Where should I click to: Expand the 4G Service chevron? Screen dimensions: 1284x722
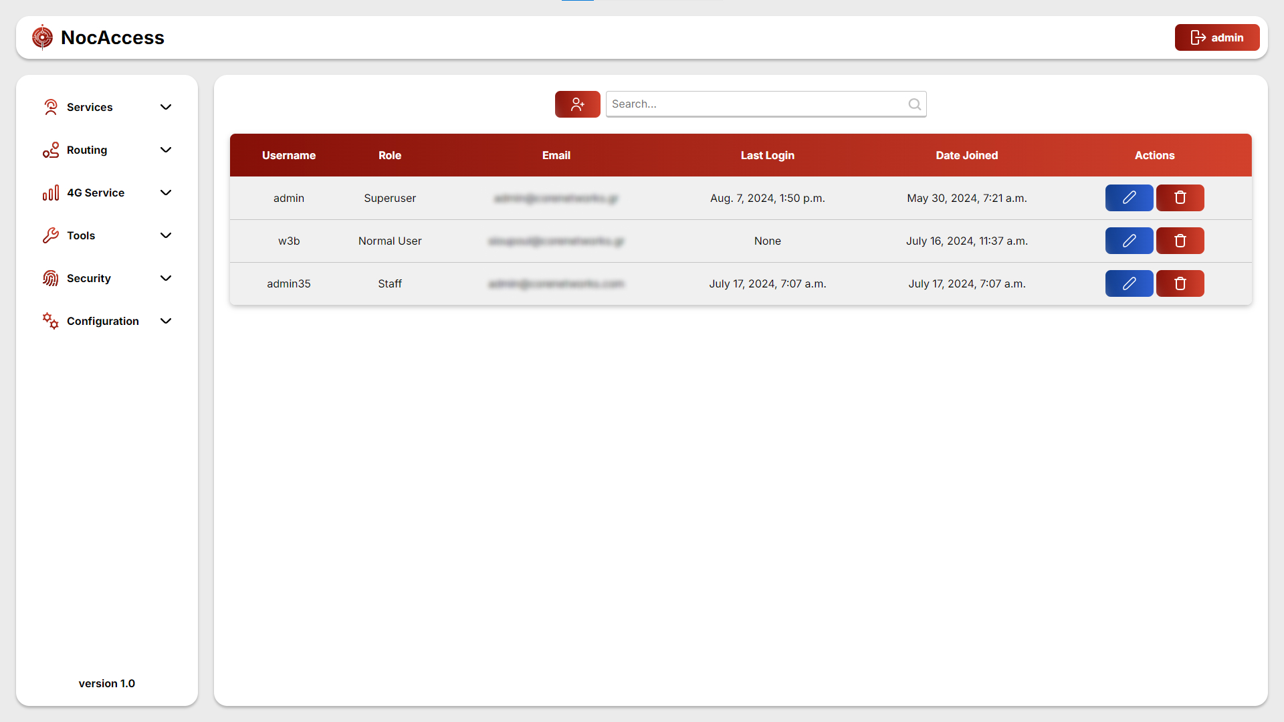click(x=166, y=193)
